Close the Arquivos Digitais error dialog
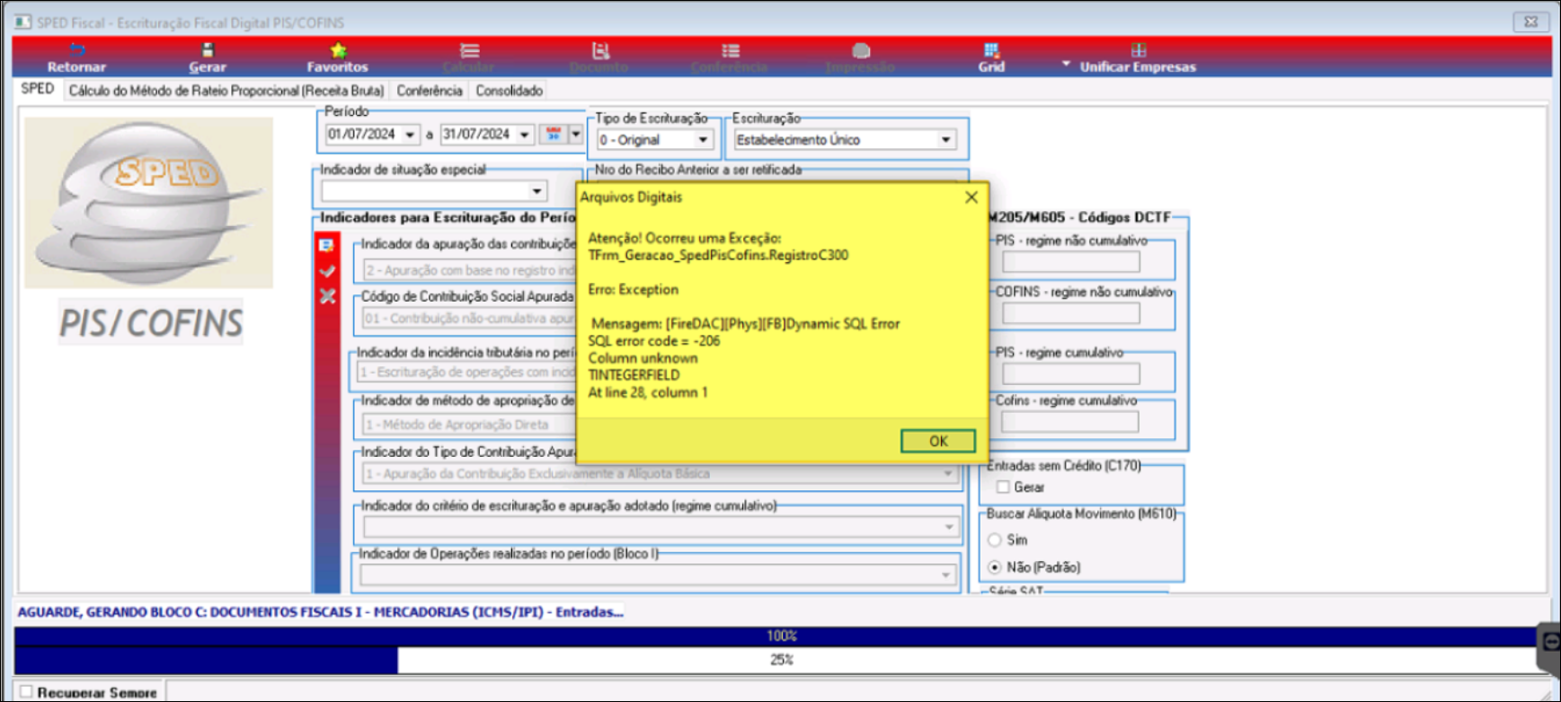The height and width of the screenshot is (702, 1561). 971,197
